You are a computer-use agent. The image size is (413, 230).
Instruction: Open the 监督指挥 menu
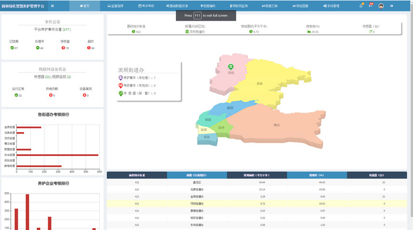(115, 6)
